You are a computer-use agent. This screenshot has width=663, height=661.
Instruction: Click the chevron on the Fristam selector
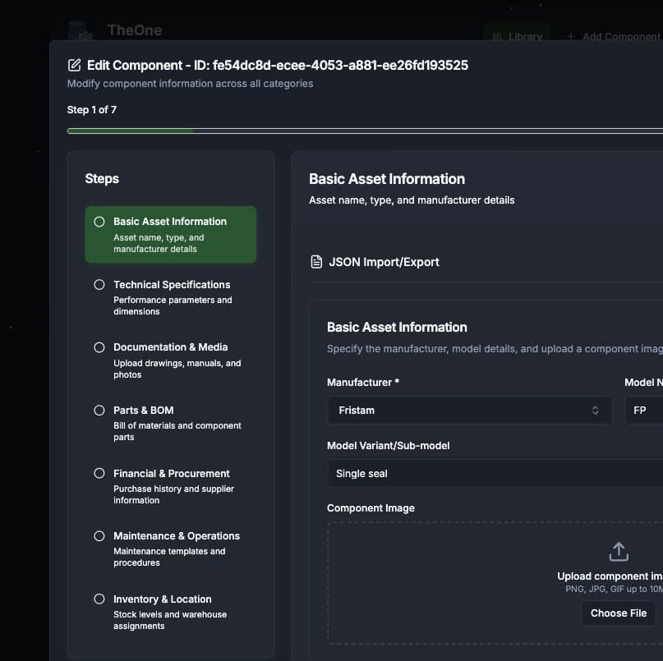coord(595,410)
